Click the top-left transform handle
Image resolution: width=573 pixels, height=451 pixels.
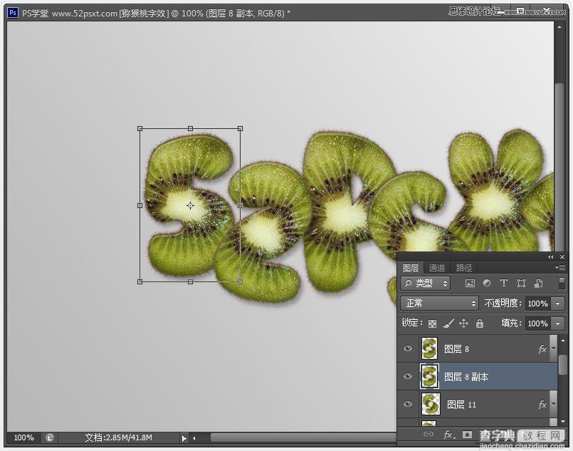140,128
